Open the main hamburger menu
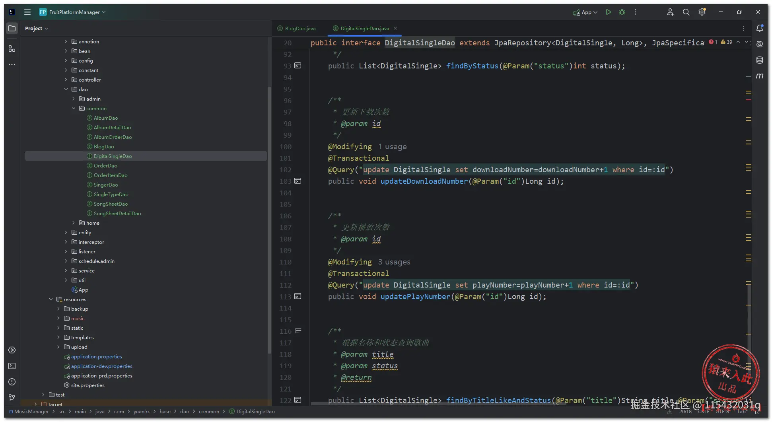Image resolution: width=772 pixels, height=422 pixels. (x=27, y=12)
